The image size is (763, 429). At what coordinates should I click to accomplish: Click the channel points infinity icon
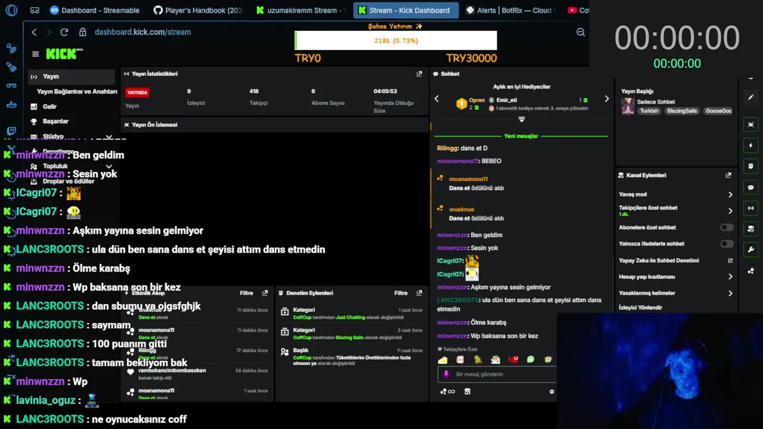tap(448, 391)
